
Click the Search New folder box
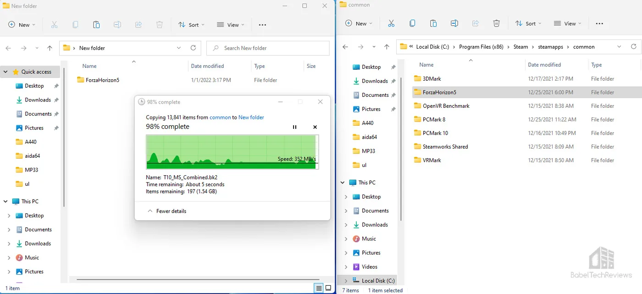click(268, 48)
